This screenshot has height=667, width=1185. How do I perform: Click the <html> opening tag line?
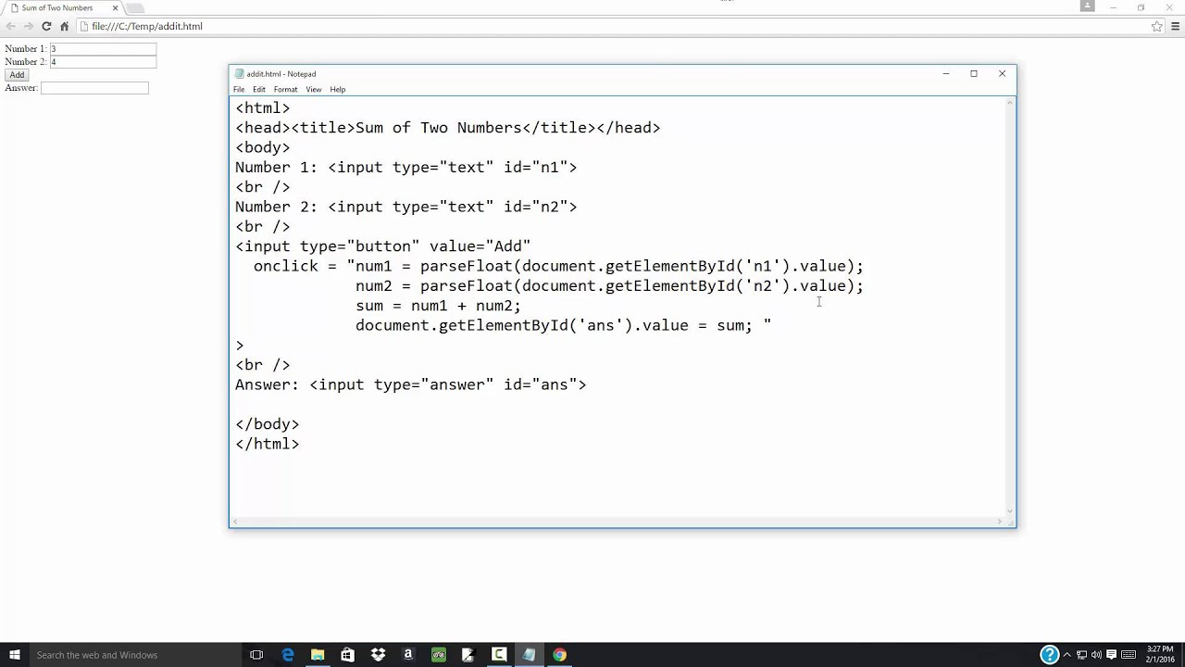click(262, 108)
